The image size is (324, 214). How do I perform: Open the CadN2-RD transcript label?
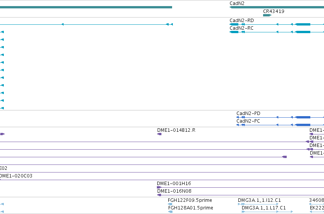(x=241, y=21)
